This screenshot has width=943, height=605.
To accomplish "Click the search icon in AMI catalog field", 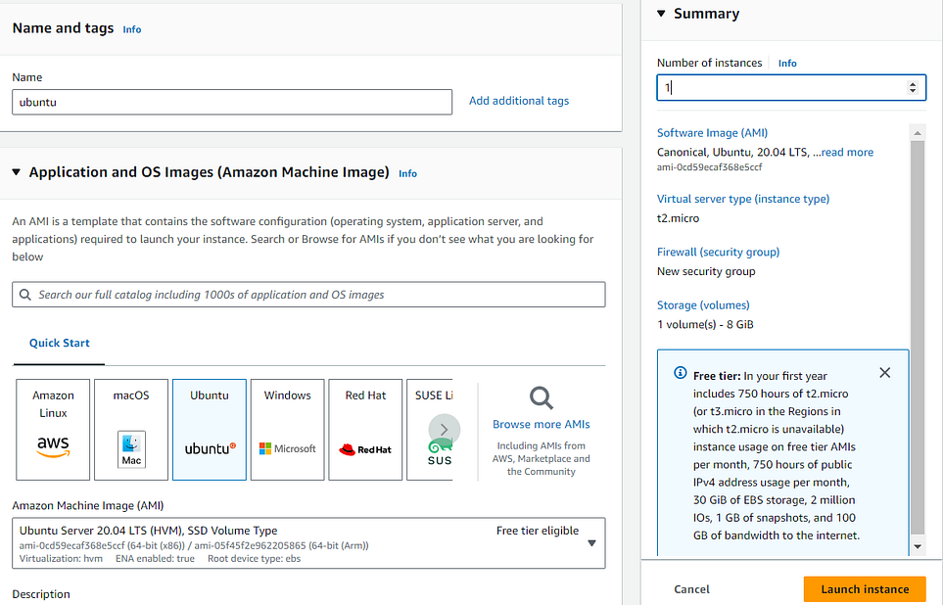I will (x=25, y=295).
